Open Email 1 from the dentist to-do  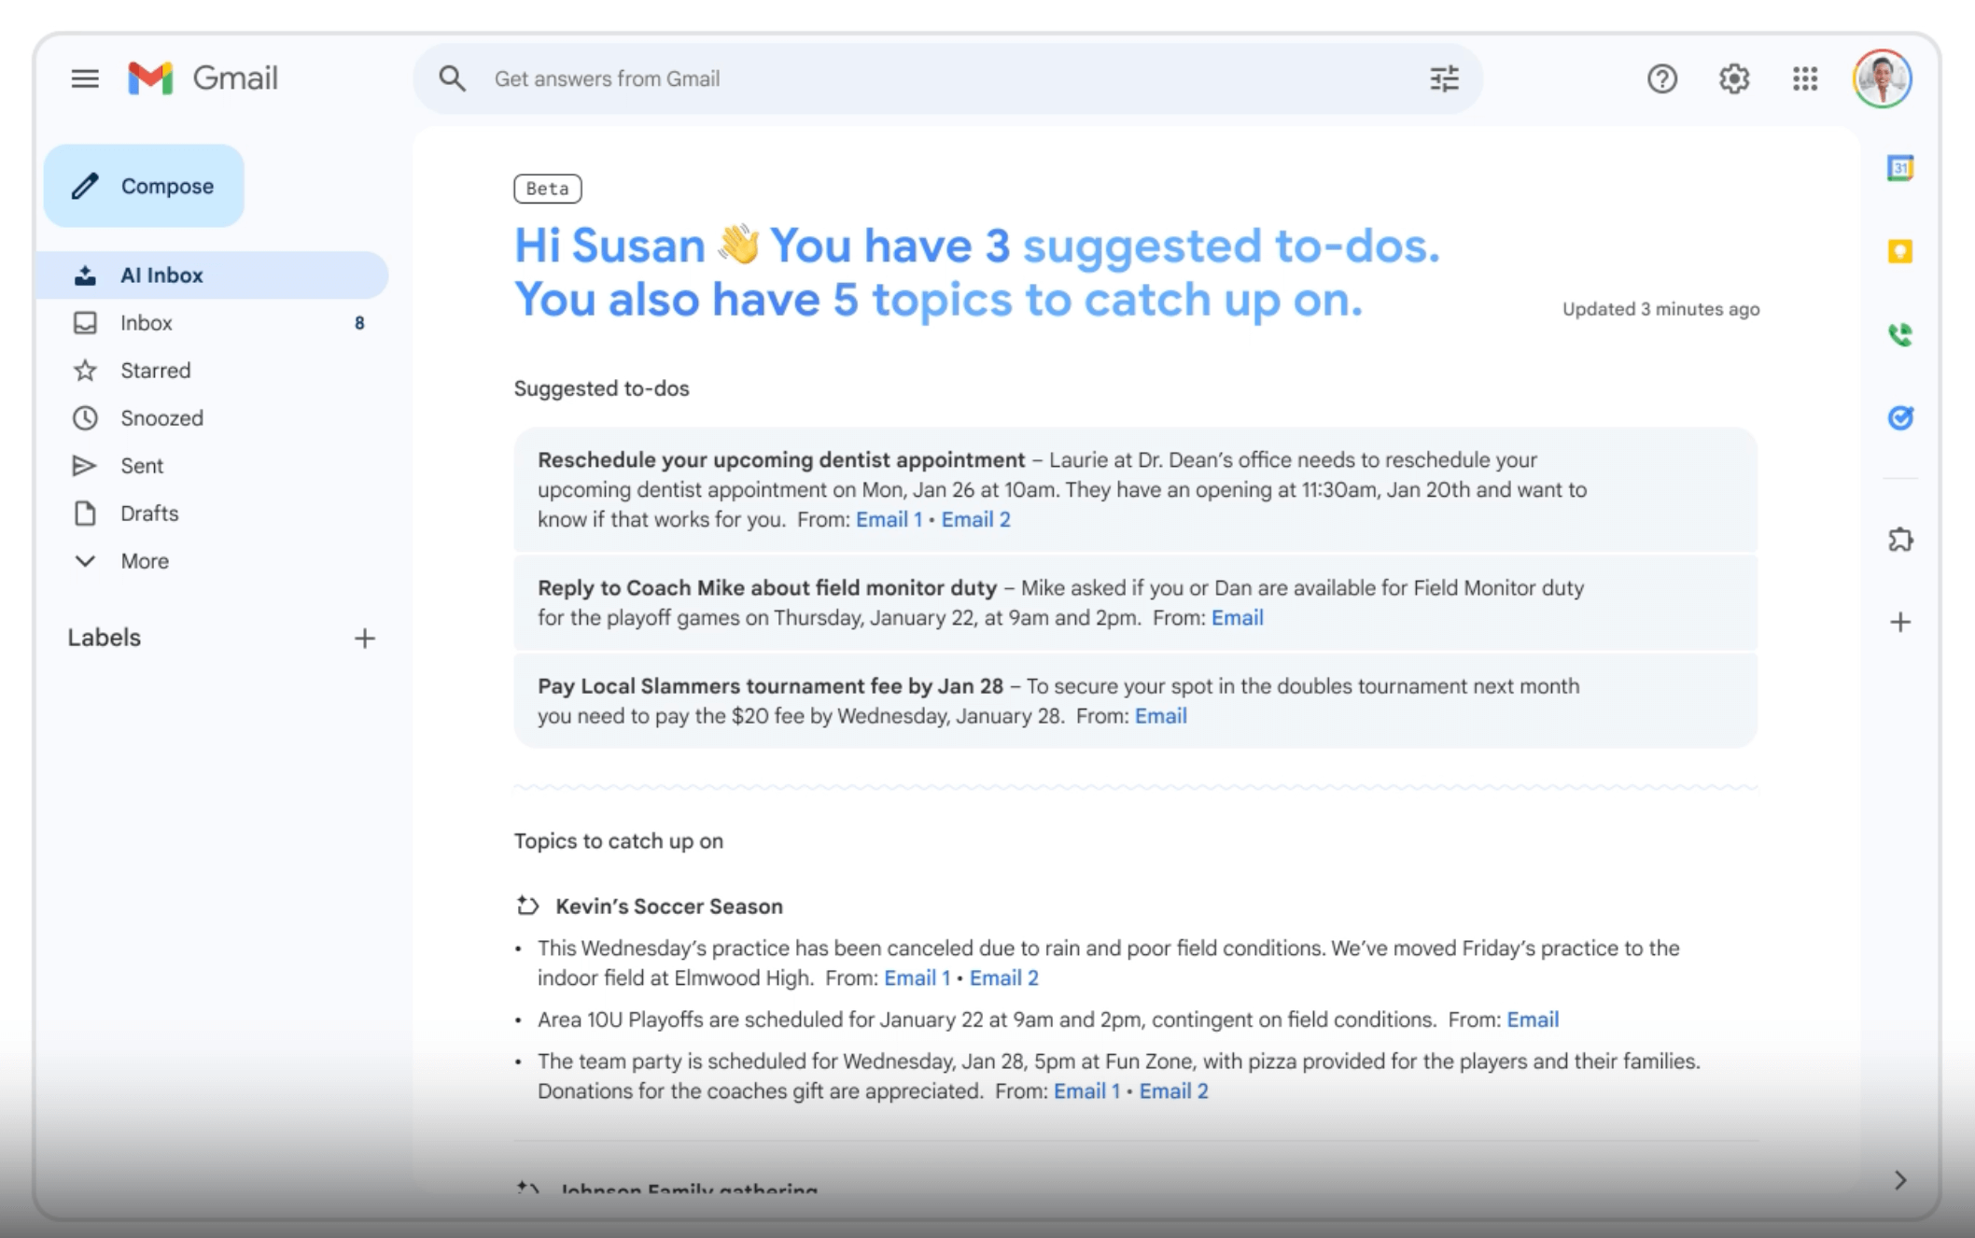point(888,519)
